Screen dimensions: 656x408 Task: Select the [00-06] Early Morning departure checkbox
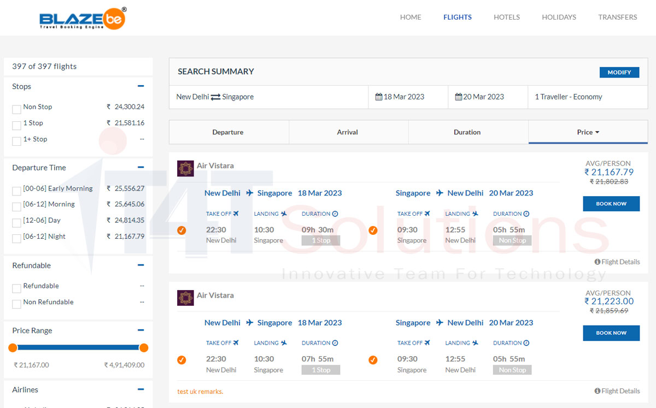pyautogui.click(x=16, y=191)
